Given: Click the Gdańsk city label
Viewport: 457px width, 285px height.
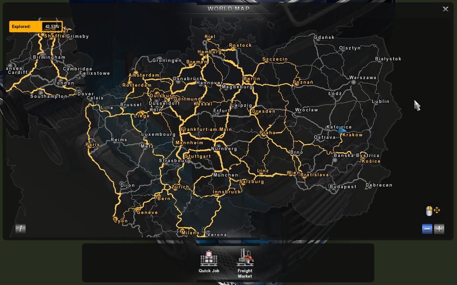Looking at the screenshot, I should pos(324,38).
